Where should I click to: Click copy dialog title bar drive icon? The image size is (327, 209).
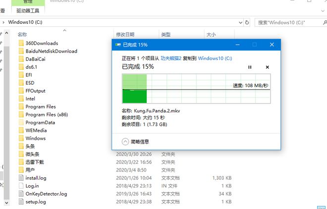[x=118, y=45]
